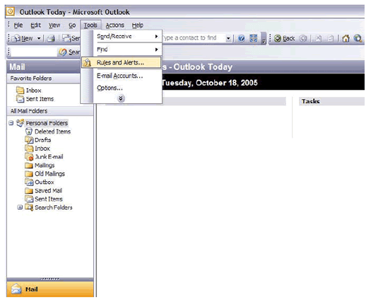The image size is (371, 307).
Task: Click the Stop icon in web toolbar
Action: pyautogui.click(x=318, y=38)
